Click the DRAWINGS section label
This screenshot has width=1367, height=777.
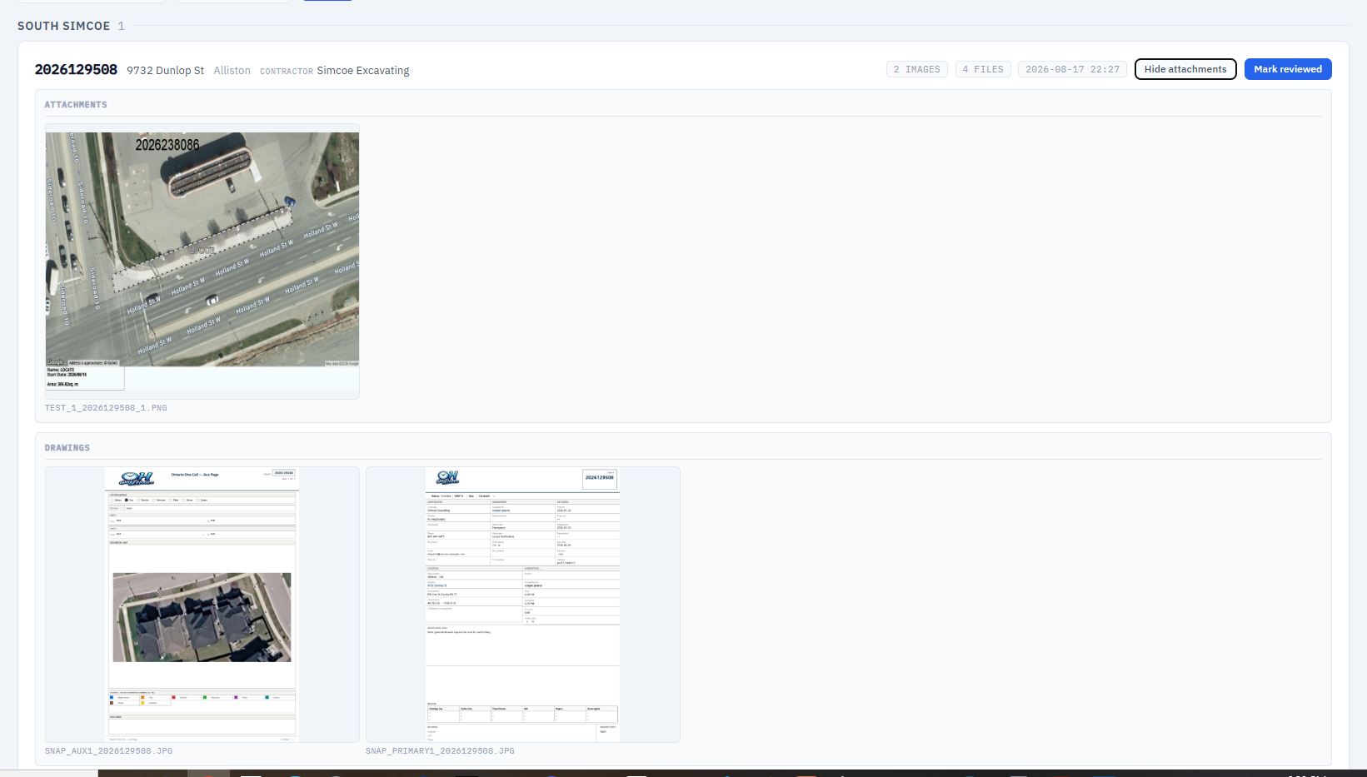pos(67,448)
